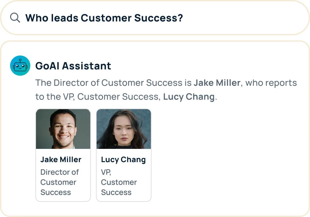Viewport: 310px width, 217px height.
Task: Click the Lucy Chang name on card
Action: tap(123, 160)
